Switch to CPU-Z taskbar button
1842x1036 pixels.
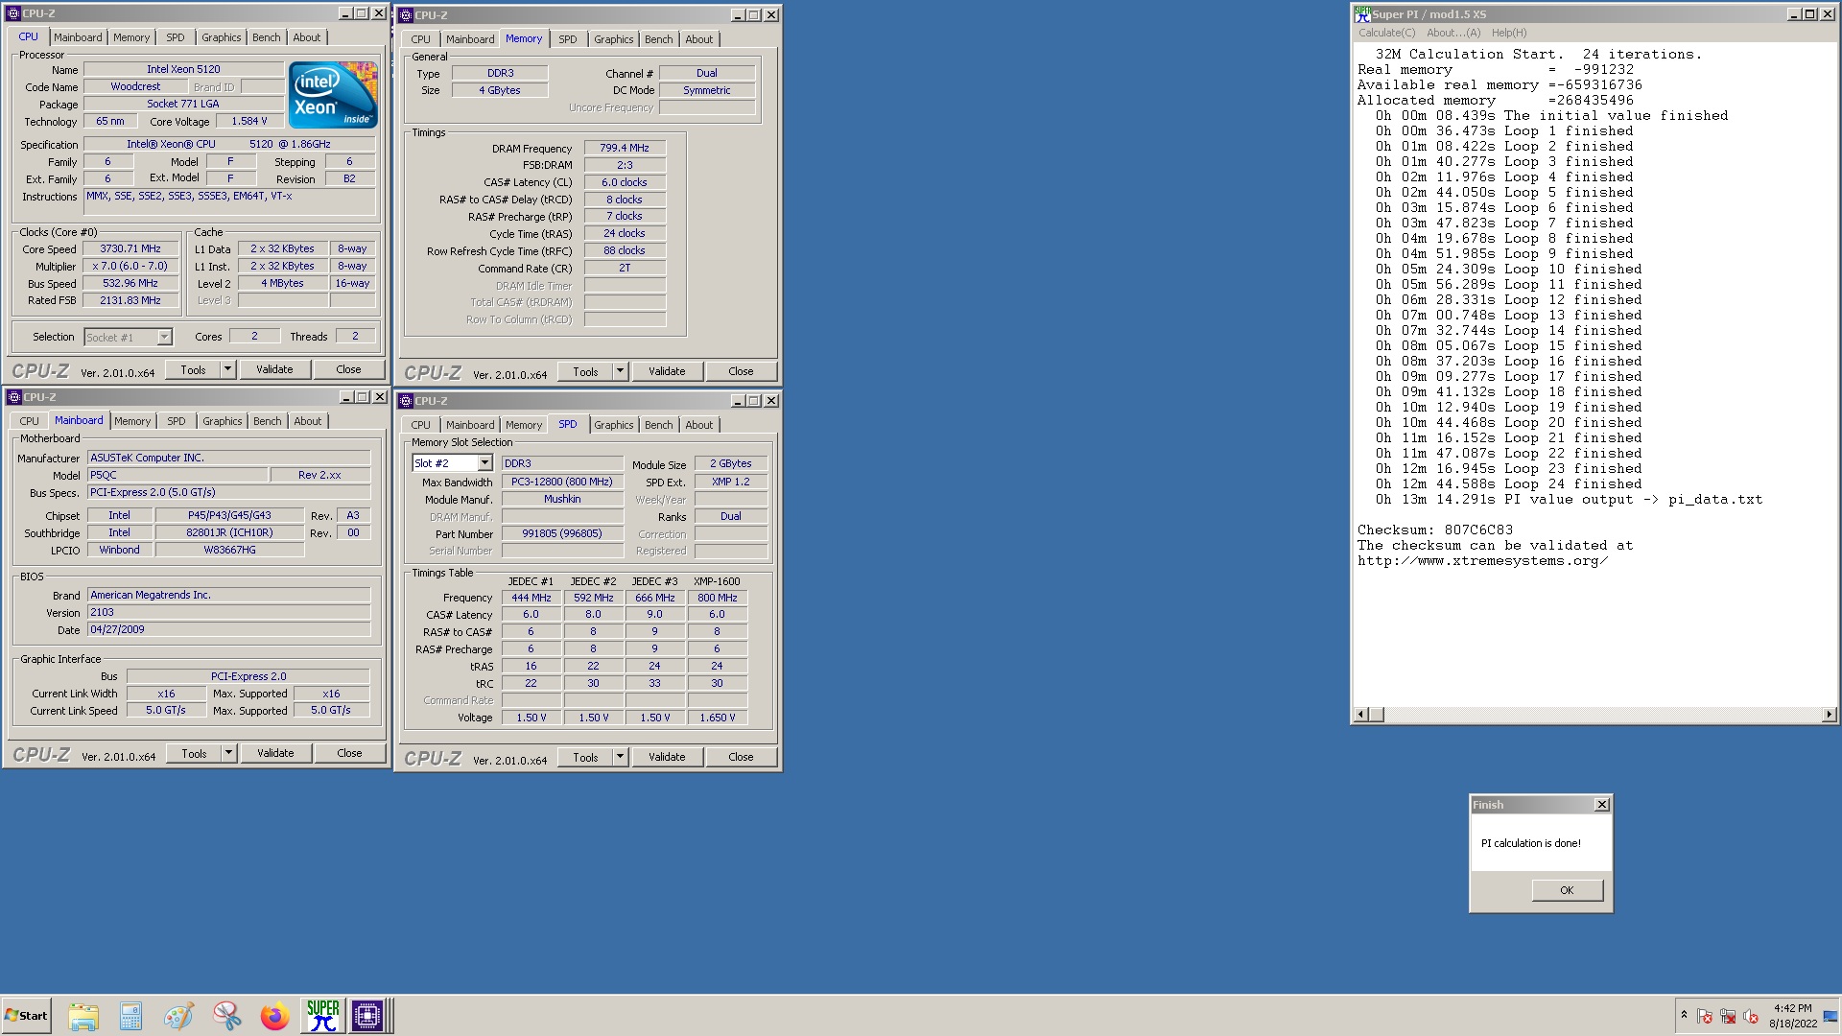click(367, 1016)
